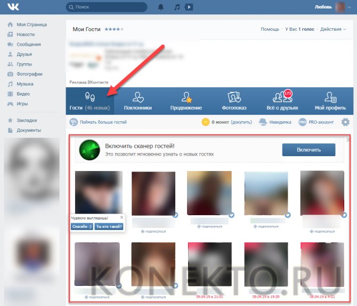
Task: Click the speech bubble icon next to Сообщения
Action: [10, 44]
